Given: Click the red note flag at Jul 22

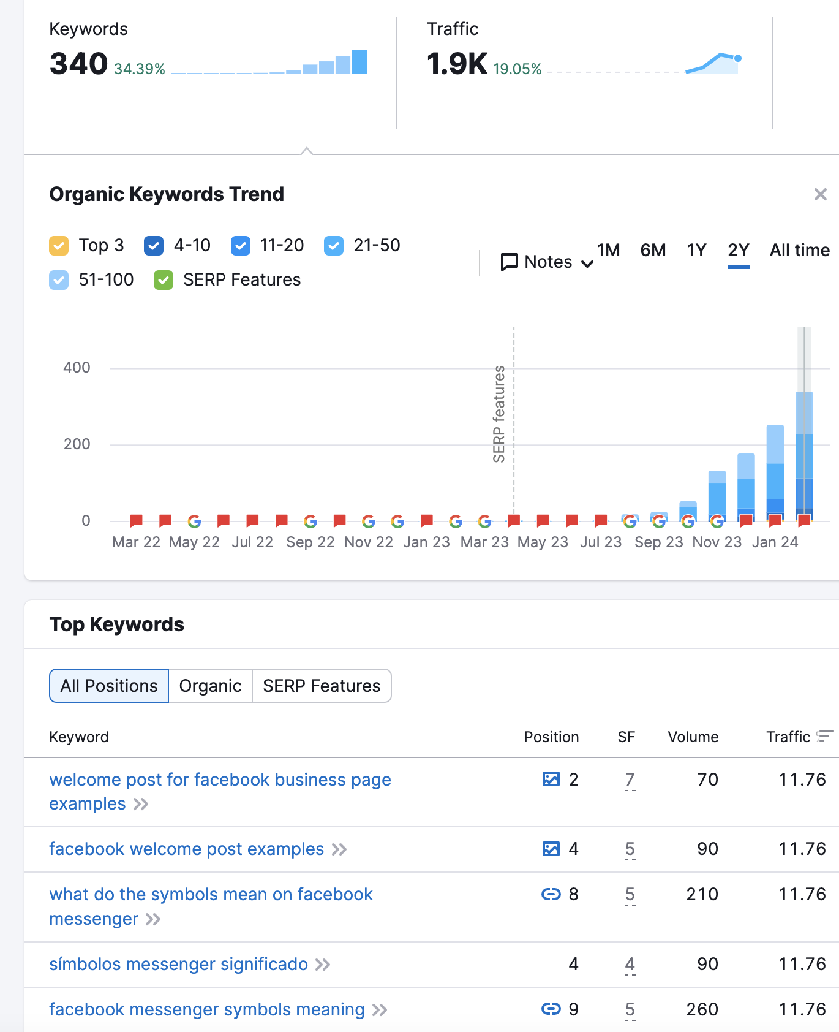Looking at the screenshot, I should click(252, 521).
